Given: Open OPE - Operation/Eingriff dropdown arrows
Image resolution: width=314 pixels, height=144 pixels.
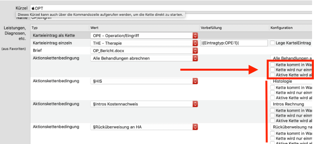Looking at the screenshot, I should coord(195,36).
